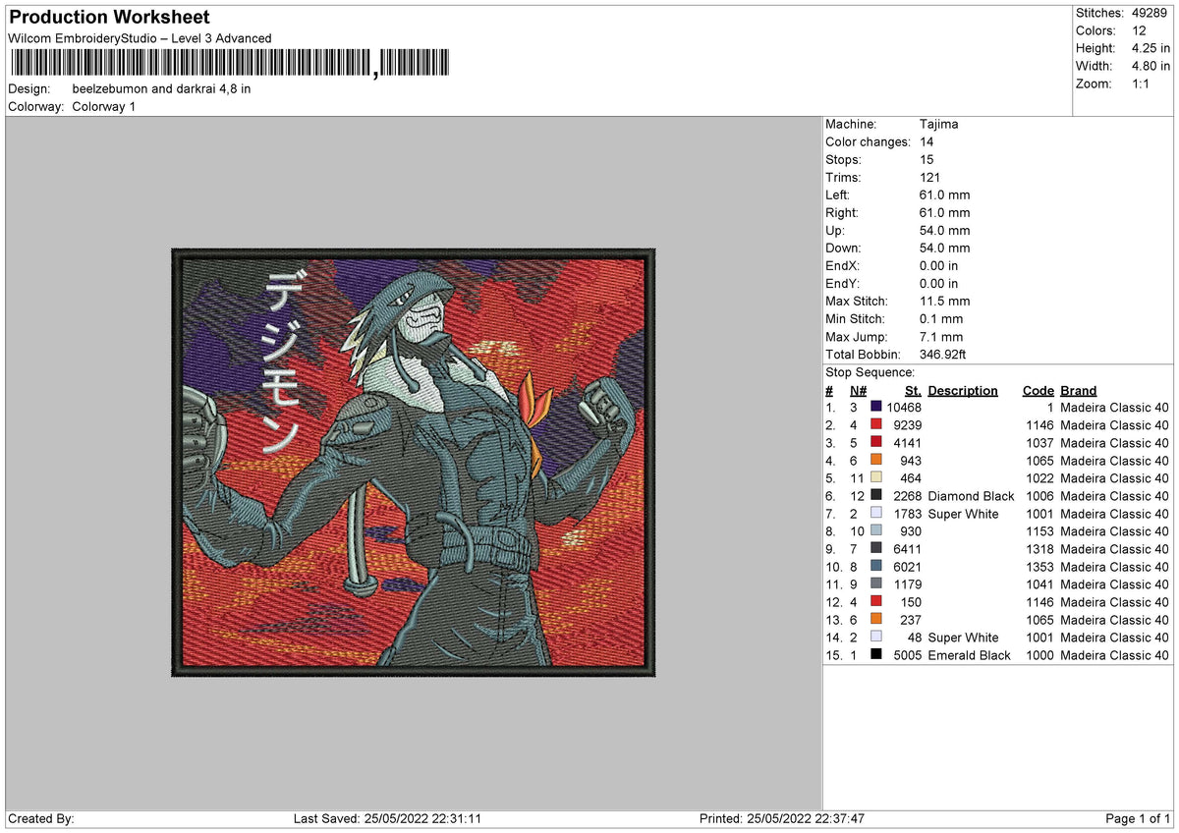Choose the light blue-grey swatch beside 930
The width and height of the screenshot is (1179, 833).
[x=876, y=530]
